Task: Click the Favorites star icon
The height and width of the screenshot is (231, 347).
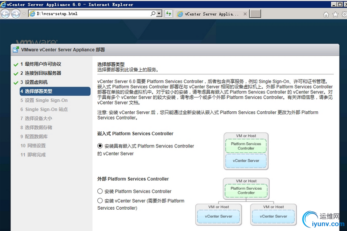Action: click(x=336, y=15)
